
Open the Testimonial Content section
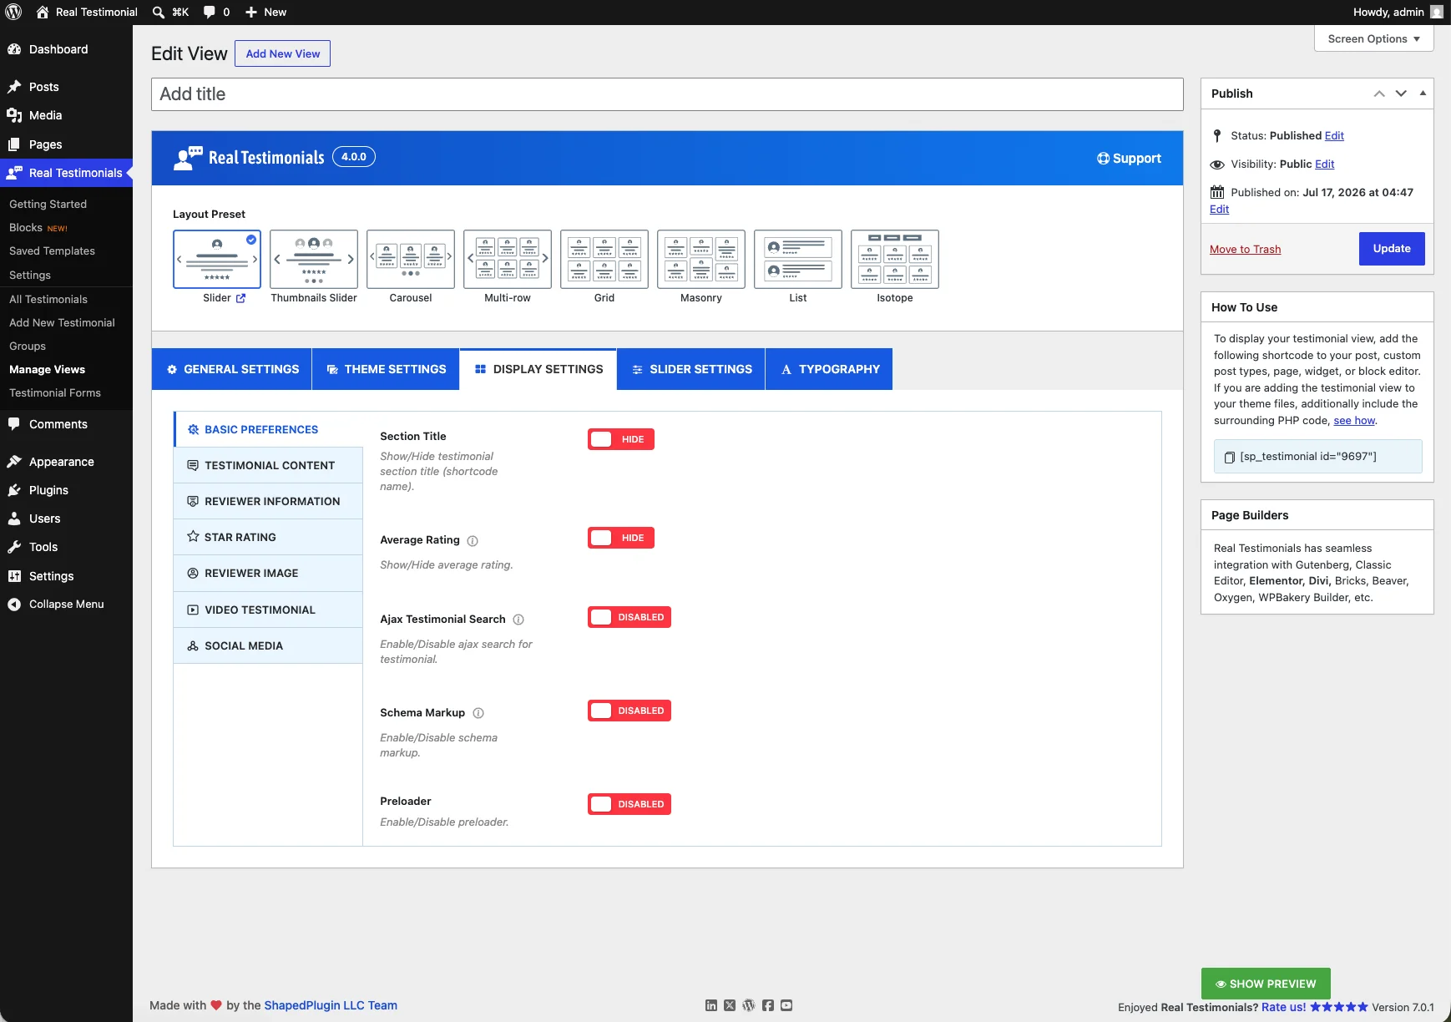click(269, 465)
